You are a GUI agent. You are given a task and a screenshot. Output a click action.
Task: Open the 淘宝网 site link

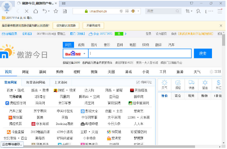coord(89,103)
